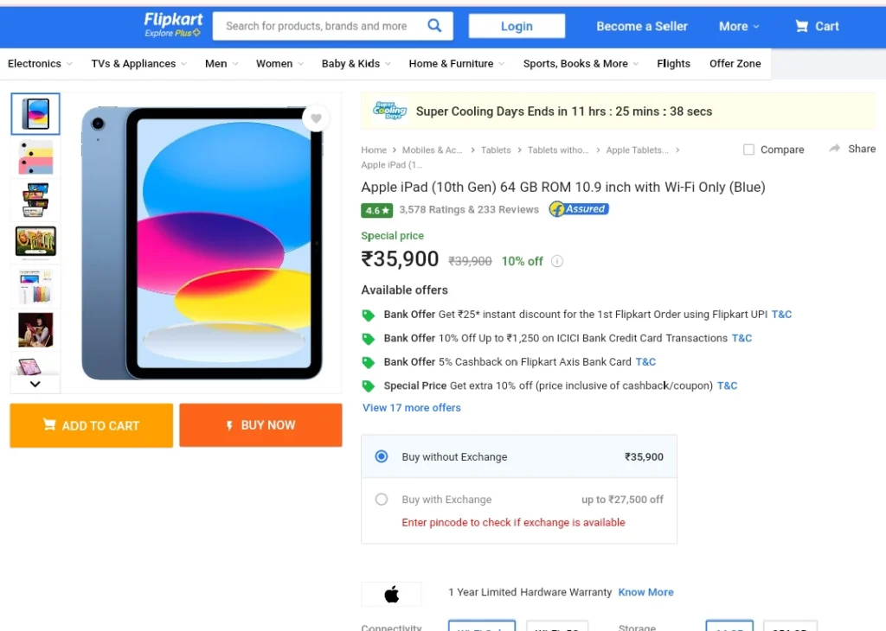Select Buy with Exchange radio button
The width and height of the screenshot is (886, 631).
382,499
